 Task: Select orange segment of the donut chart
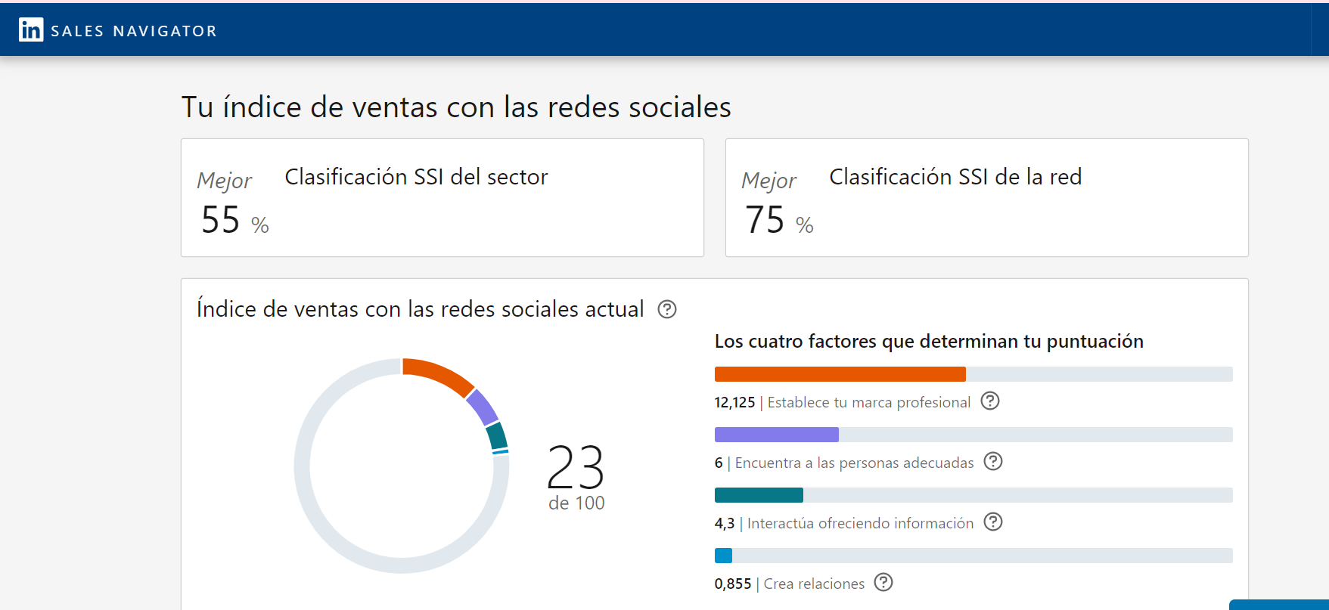pyautogui.click(x=439, y=374)
